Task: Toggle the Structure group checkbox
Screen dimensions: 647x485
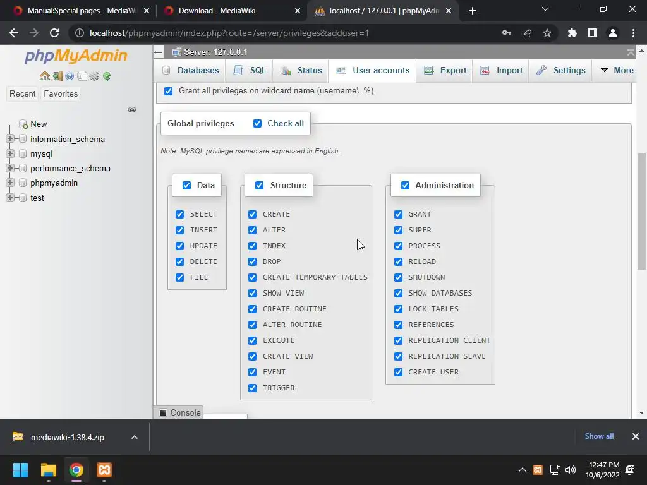Action: [x=259, y=185]
